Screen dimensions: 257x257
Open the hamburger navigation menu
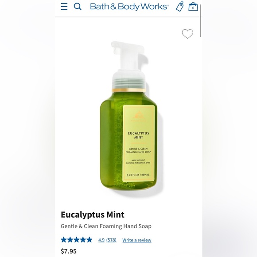64,7
